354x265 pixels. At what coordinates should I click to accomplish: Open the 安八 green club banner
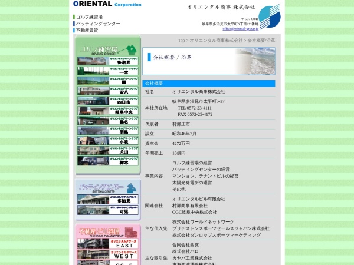pyautogui.click(x=108, y=91)
